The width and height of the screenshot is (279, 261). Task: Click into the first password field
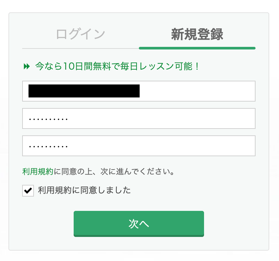pyautogui.click(x=139, y=118)
